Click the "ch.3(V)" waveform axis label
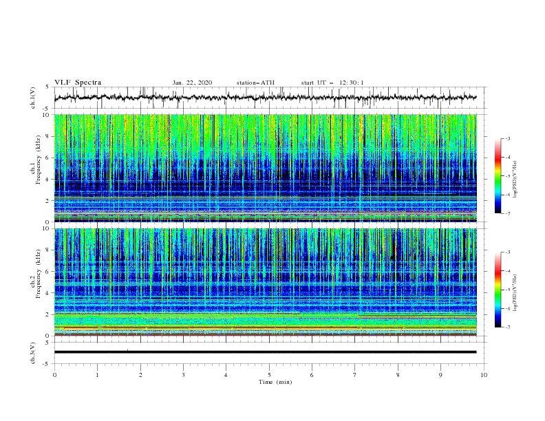Image resolution: width=545 pixels, height=421 pixels. tap(33, 353)
